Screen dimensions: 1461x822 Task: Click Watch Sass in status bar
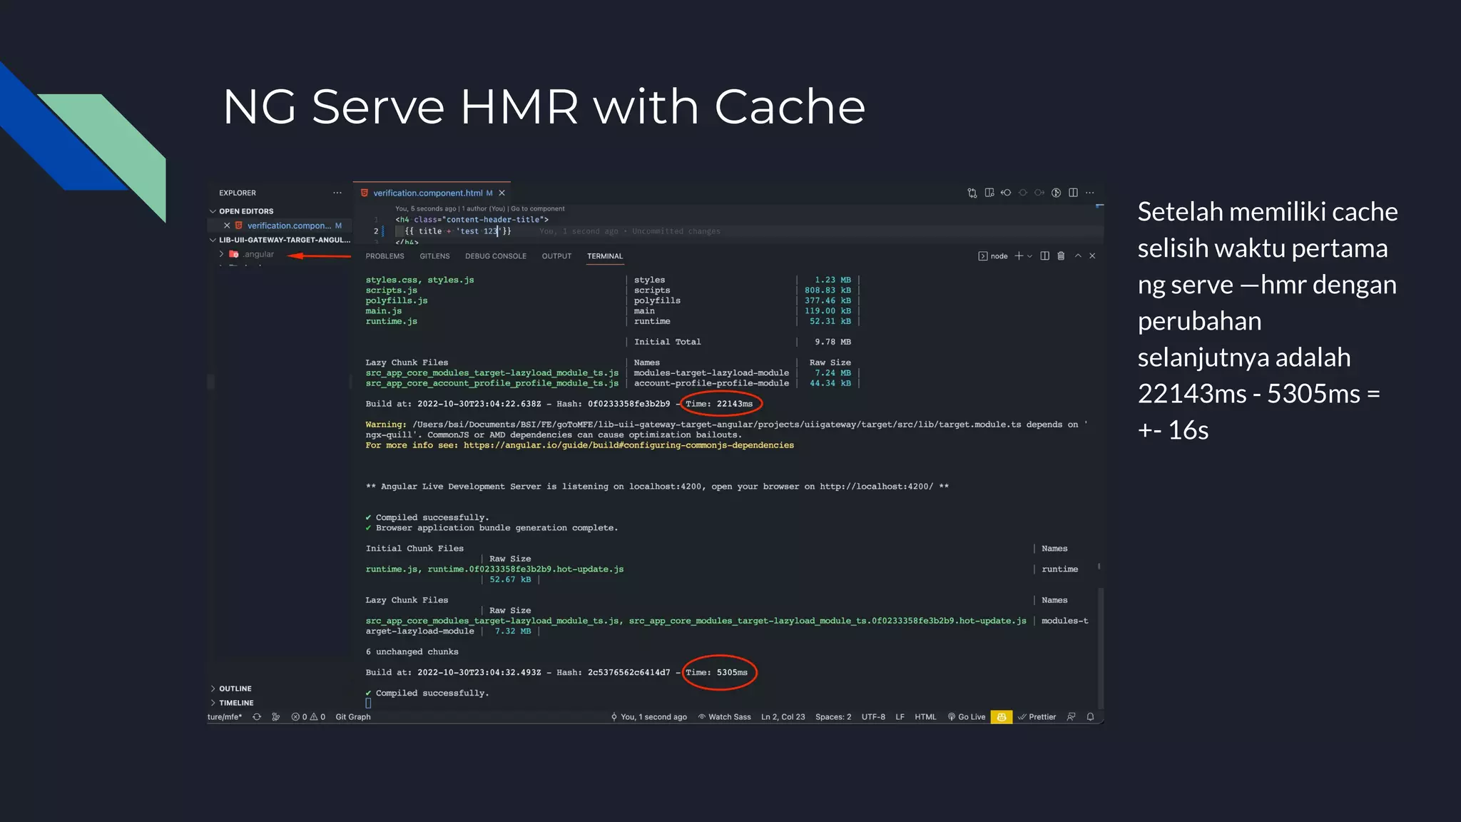pyautogui.click(x=724, y=717)
